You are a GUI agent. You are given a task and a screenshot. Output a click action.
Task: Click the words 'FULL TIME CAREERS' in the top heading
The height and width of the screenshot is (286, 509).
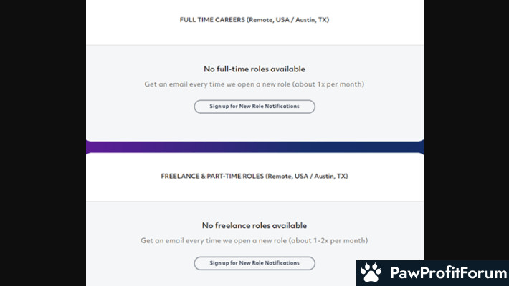click(212, 20)
